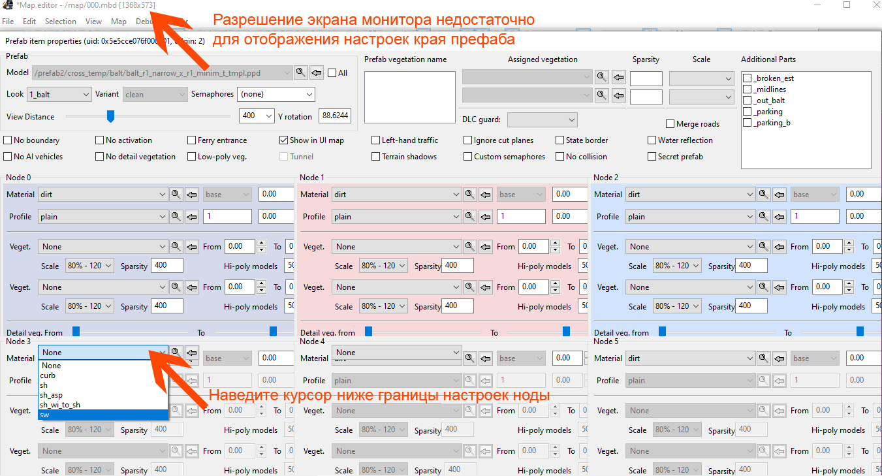882x476 pixels.
Task: Open material browser magnifier for Node 0
Action: [176, 194]
